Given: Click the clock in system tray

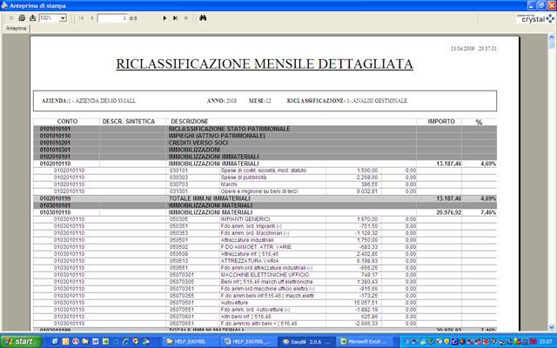Looking at the screenshot, I should 546,342.
